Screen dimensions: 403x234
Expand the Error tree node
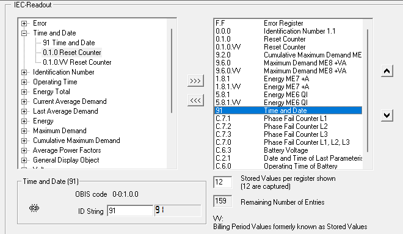click(x=24, y=23)
